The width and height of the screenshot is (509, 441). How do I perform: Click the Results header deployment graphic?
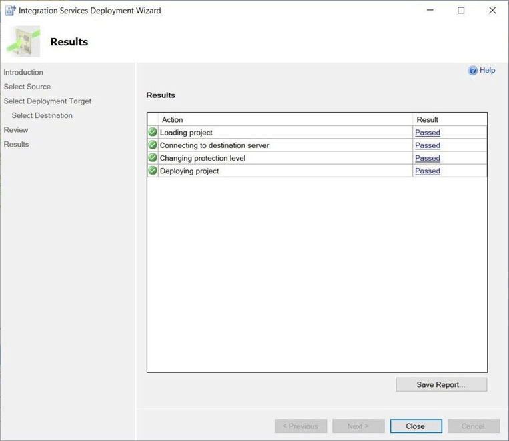(23, 42)
